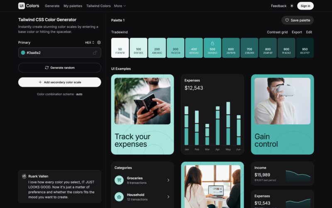Click the Income sparkline chart
Screen dimensions: 332x208
click(298, 176)
